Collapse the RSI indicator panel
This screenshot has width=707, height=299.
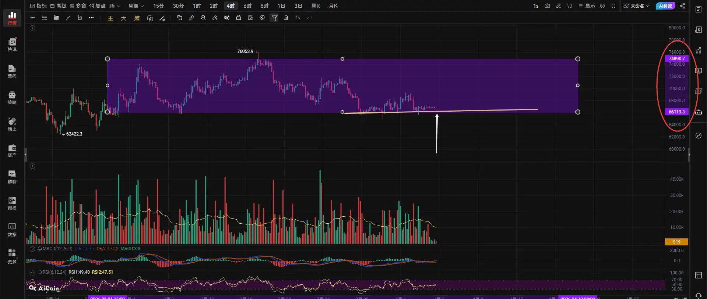click(x=32, y=272)
